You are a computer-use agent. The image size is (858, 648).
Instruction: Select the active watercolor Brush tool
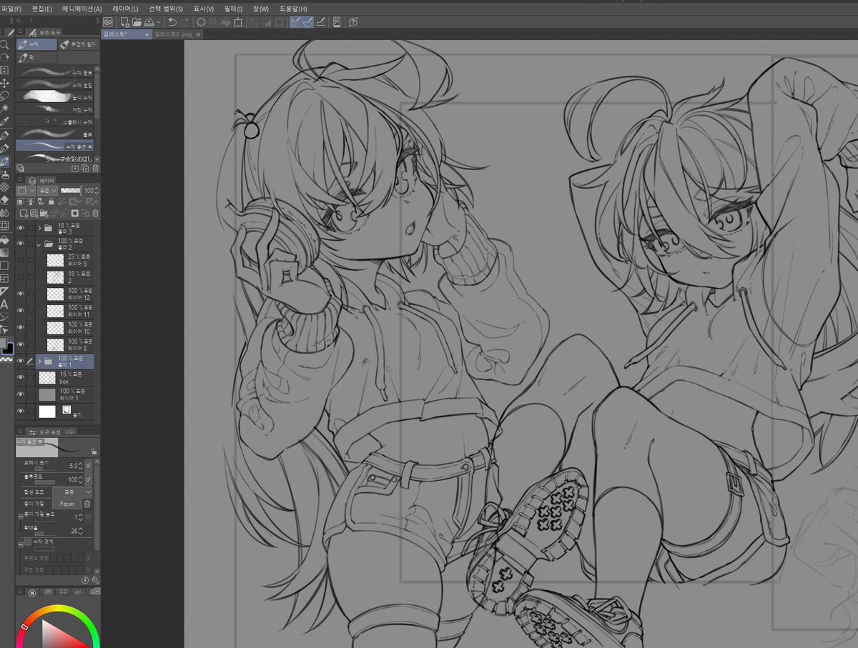tap(5, 161)
